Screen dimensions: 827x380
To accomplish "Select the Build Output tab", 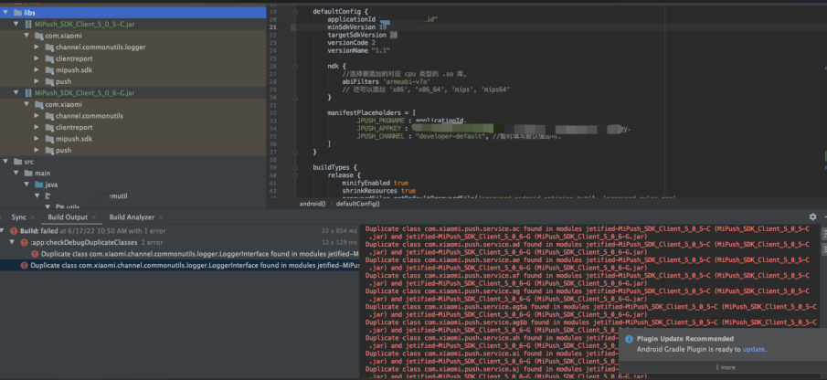I will click(68, 217).
